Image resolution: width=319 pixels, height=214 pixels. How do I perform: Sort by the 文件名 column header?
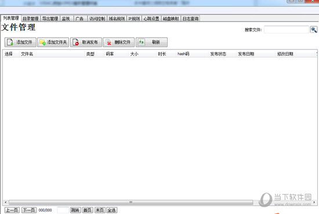(x=27, y=54)
